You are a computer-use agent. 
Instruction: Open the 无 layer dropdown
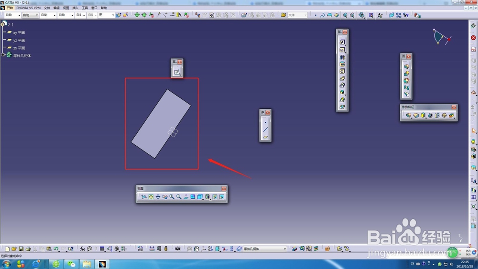pos(106,15)
